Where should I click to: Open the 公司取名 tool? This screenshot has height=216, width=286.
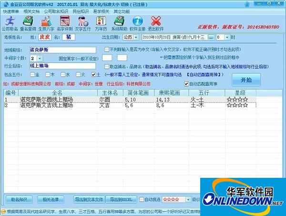pos(10,23)
